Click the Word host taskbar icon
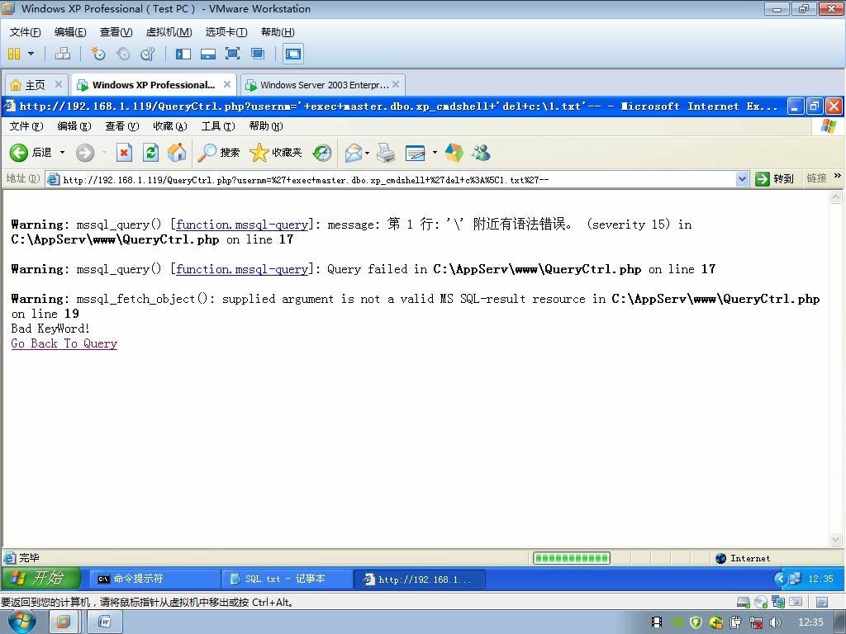The height and width of the screenshot is (634, 846). (105, 622)
